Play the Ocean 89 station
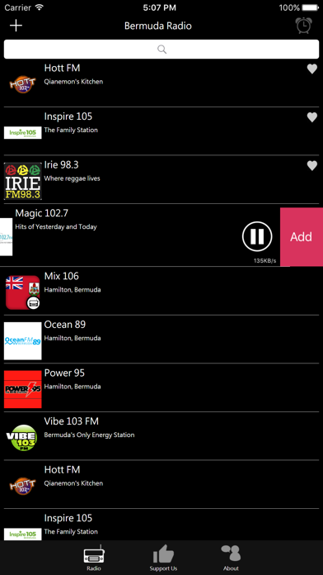The image size is (323, 575). [x=161, y=340]
